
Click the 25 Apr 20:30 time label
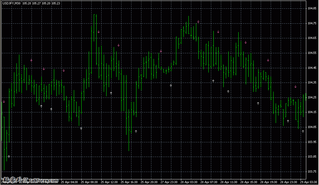149,182
